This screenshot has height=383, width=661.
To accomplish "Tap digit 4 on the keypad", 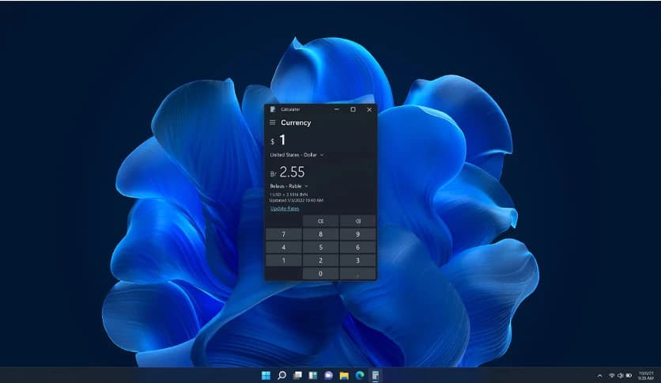I will 283,247.
